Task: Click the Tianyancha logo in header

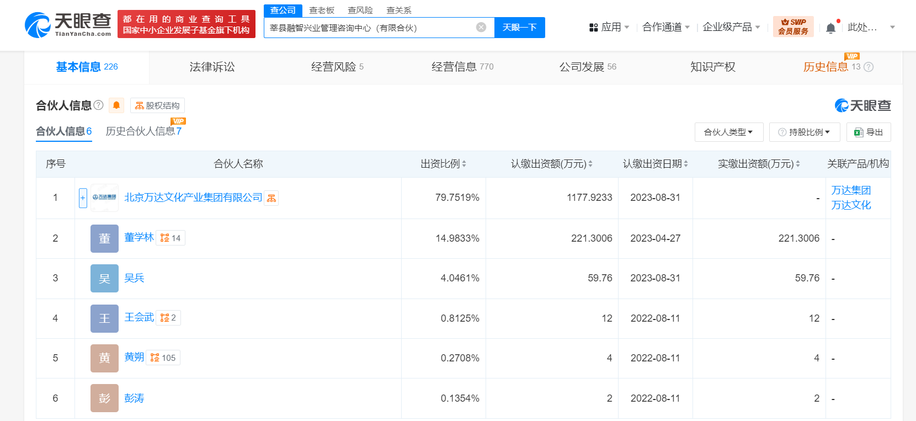Action: 67,25
